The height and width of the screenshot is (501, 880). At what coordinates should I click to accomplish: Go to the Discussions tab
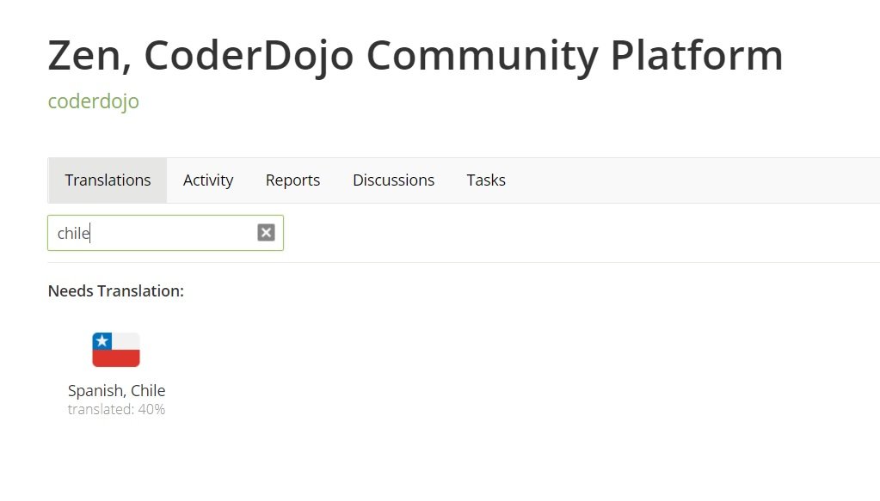tap(393, 180)
